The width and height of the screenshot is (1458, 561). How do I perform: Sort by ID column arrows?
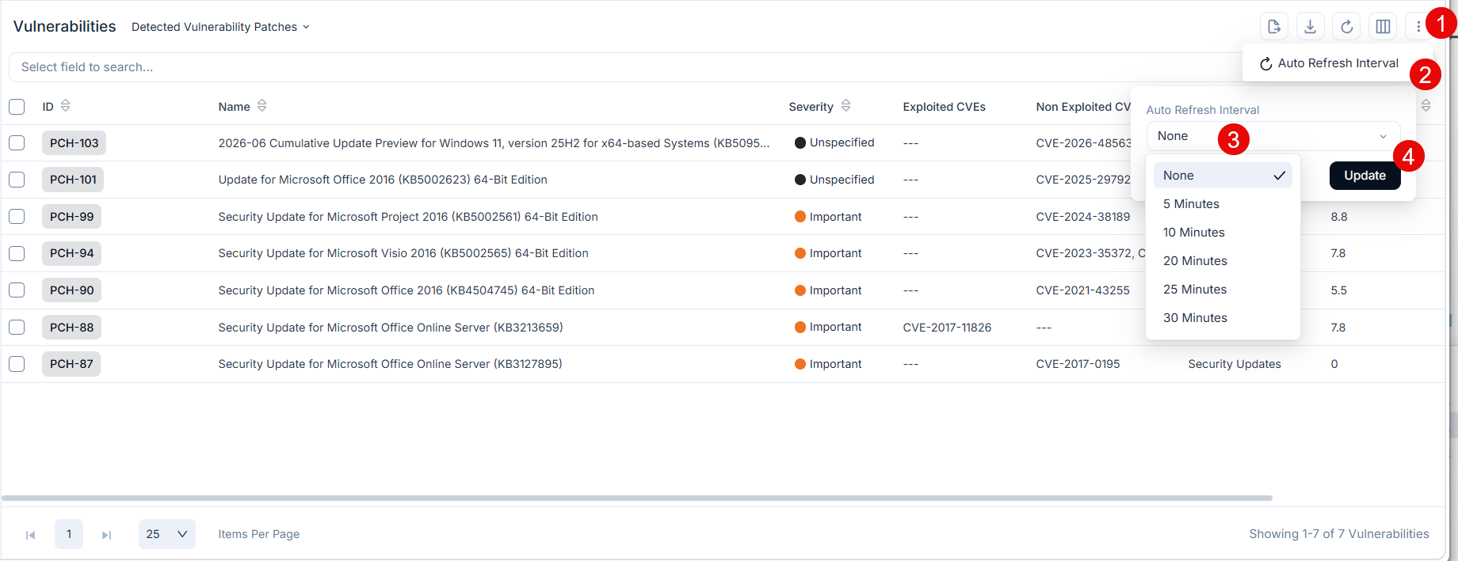66,106
